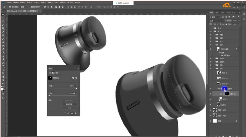
Task: Click the Color Range button in Properties
Action: [70, 104]
